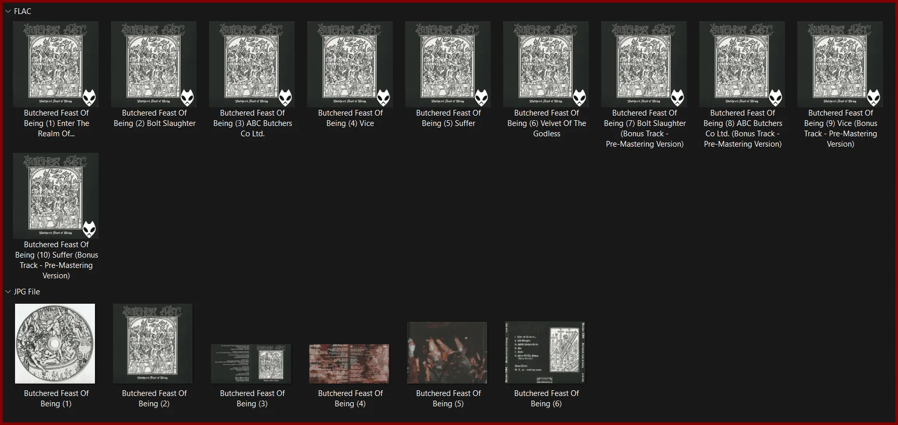Select FLAC icon for (10) Suffer bonus track
The image size is (898, 425).
coord(56,196)
